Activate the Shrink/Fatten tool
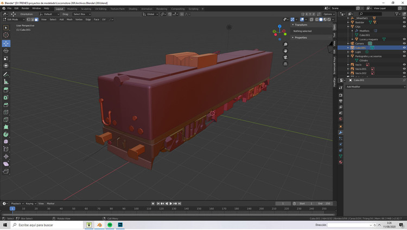This screenshot has height=230, width=407. [x=6, y=156]
